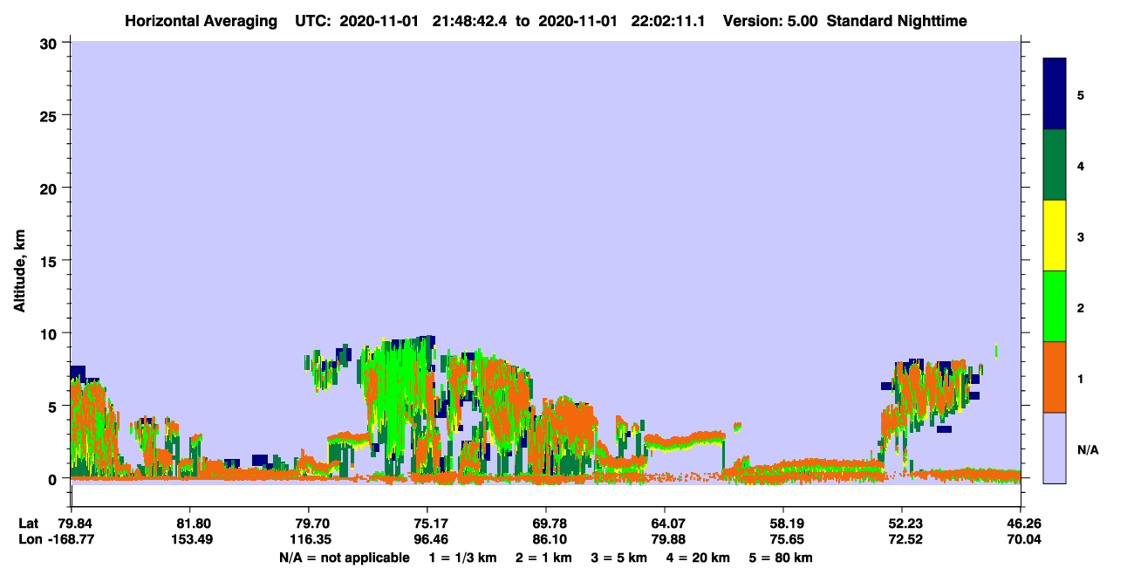The width and height of the screenshot is (1134, 582).
Task: Click the altitude tick label 10
Action: pos(51,333)
